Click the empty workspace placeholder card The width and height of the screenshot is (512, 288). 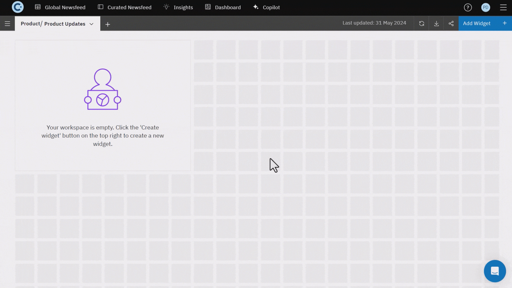click(103, 106)
